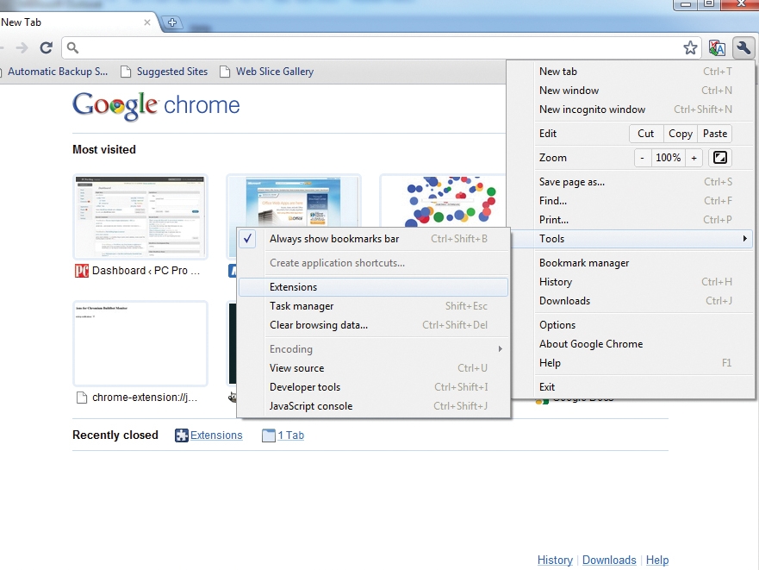Click the bookmark star icon
759x570 pixels.
pyautogui.click(x=690, y=47)
